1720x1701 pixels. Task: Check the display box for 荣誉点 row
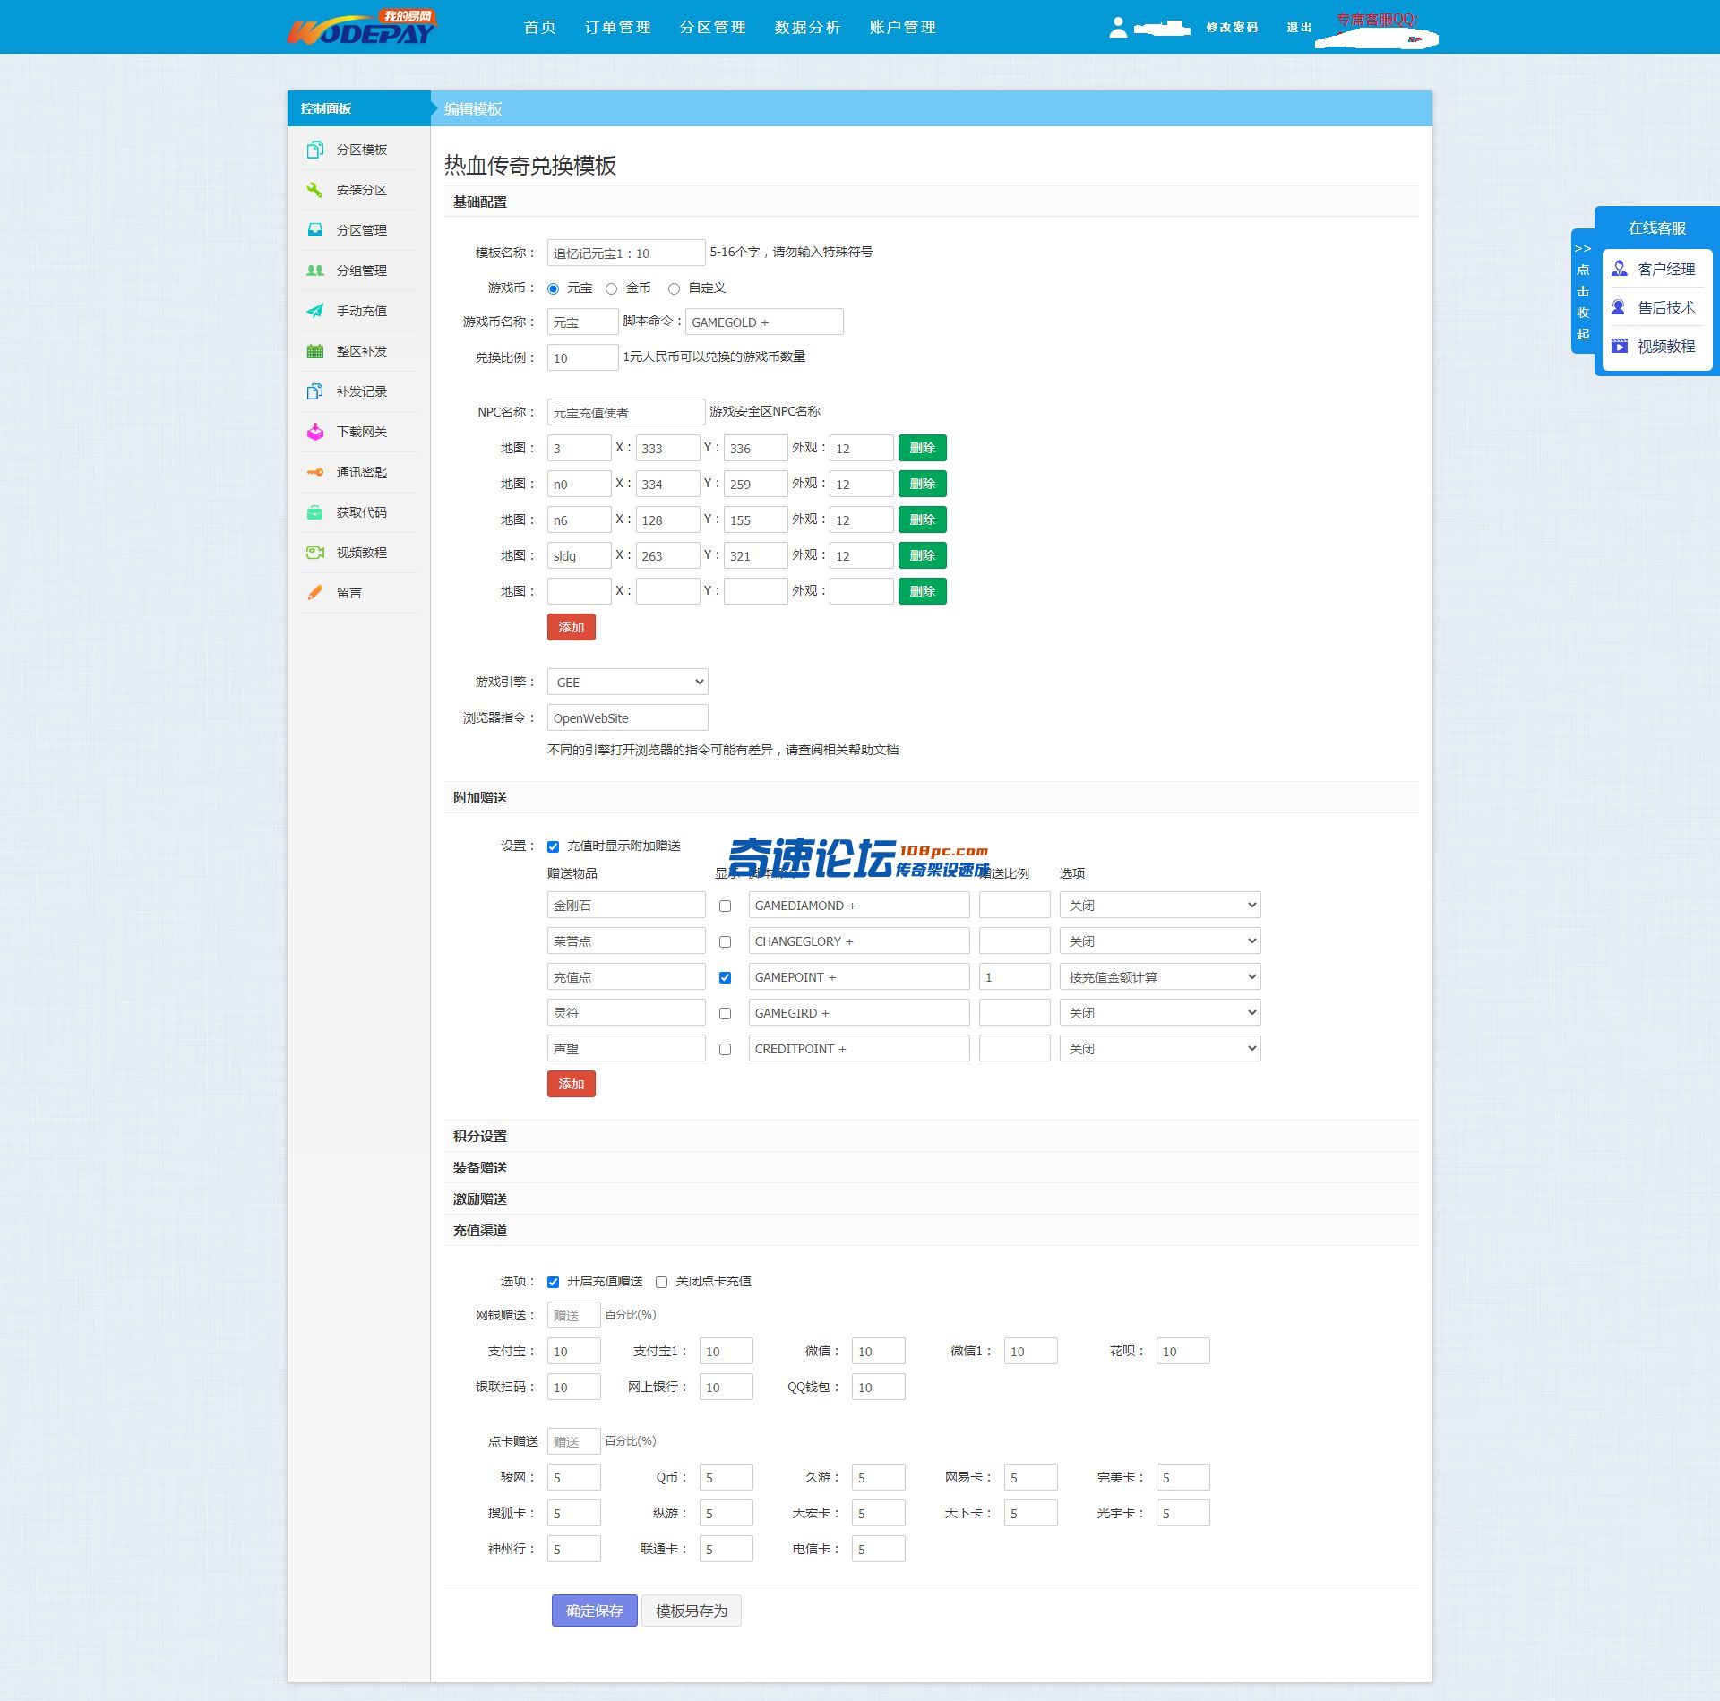coord(725,941)
